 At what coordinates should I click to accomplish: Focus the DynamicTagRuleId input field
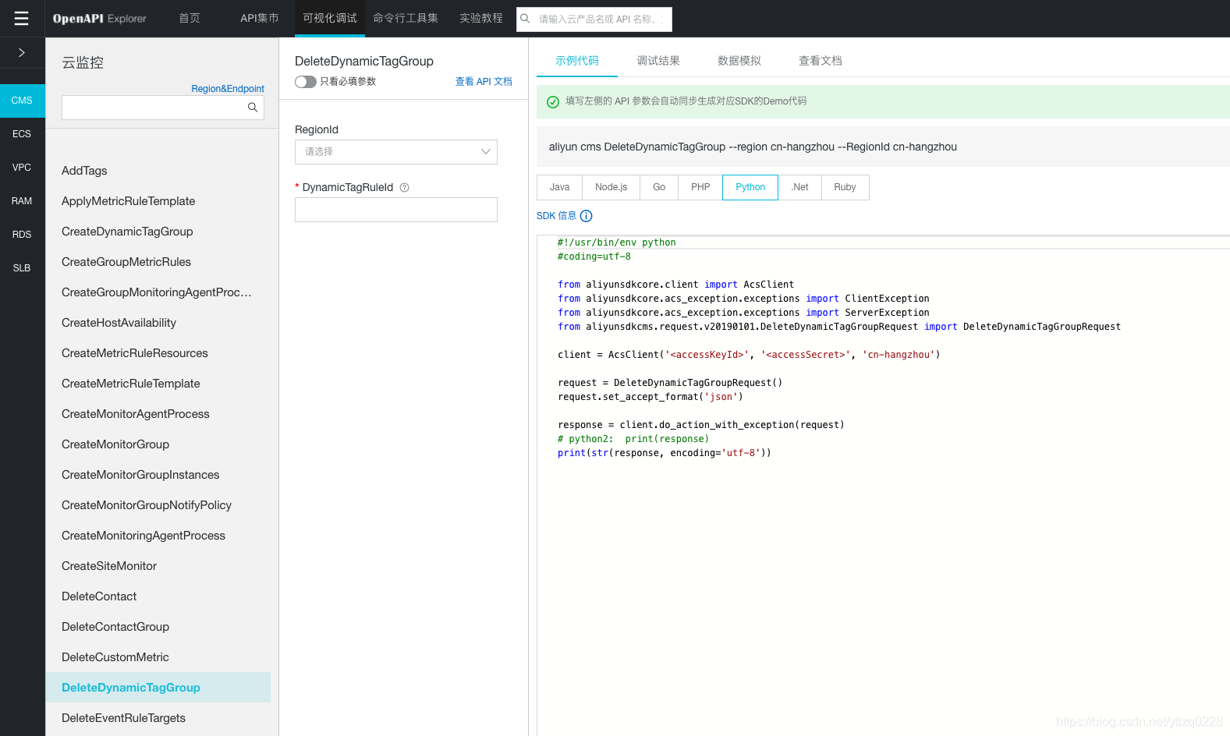coord(396,210)
